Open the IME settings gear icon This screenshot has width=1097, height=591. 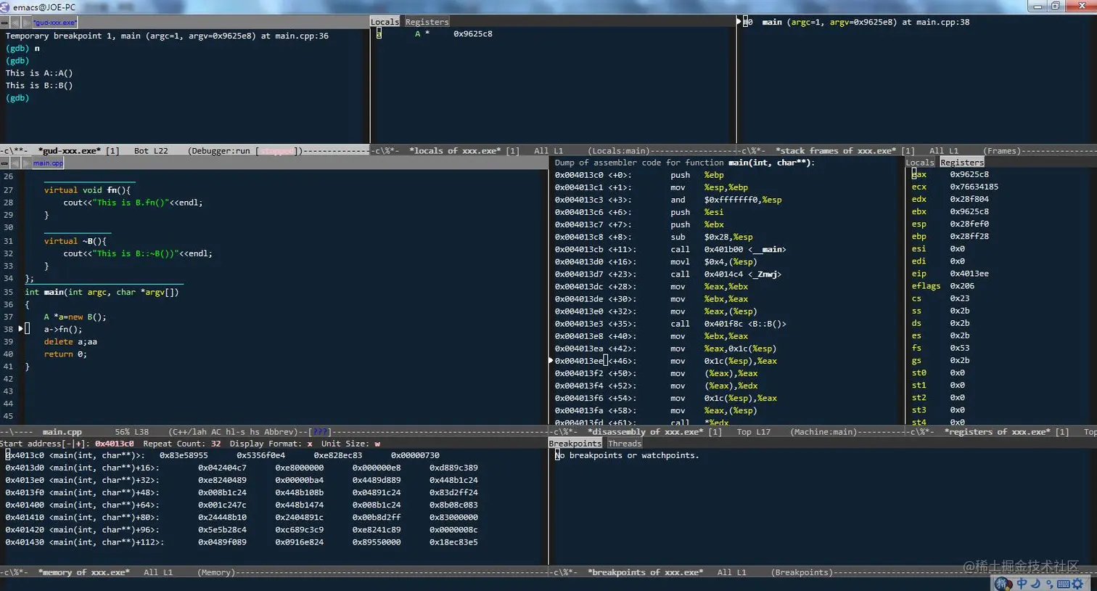pyautogui.click(x=1078, y=584)
